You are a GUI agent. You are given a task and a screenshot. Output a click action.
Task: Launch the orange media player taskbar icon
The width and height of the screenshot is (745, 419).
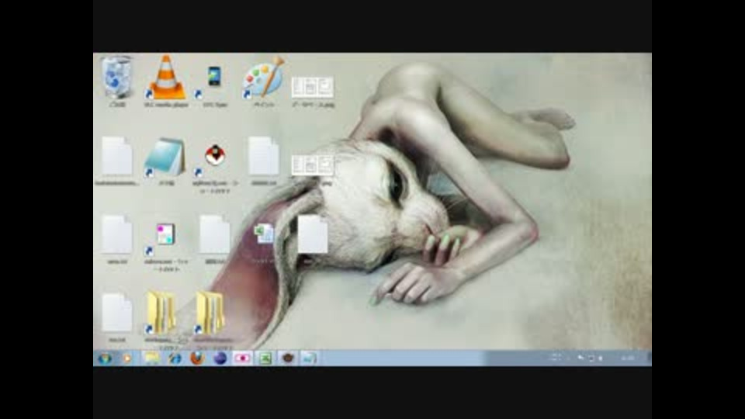tap(127, 358)
